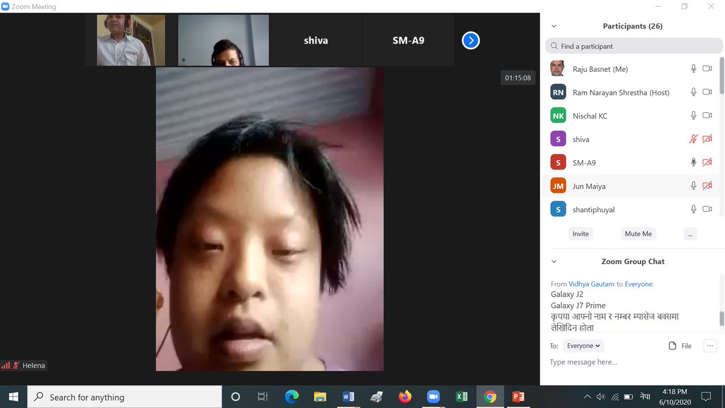Click the chat panel scrollbar

tap(721, 319)
